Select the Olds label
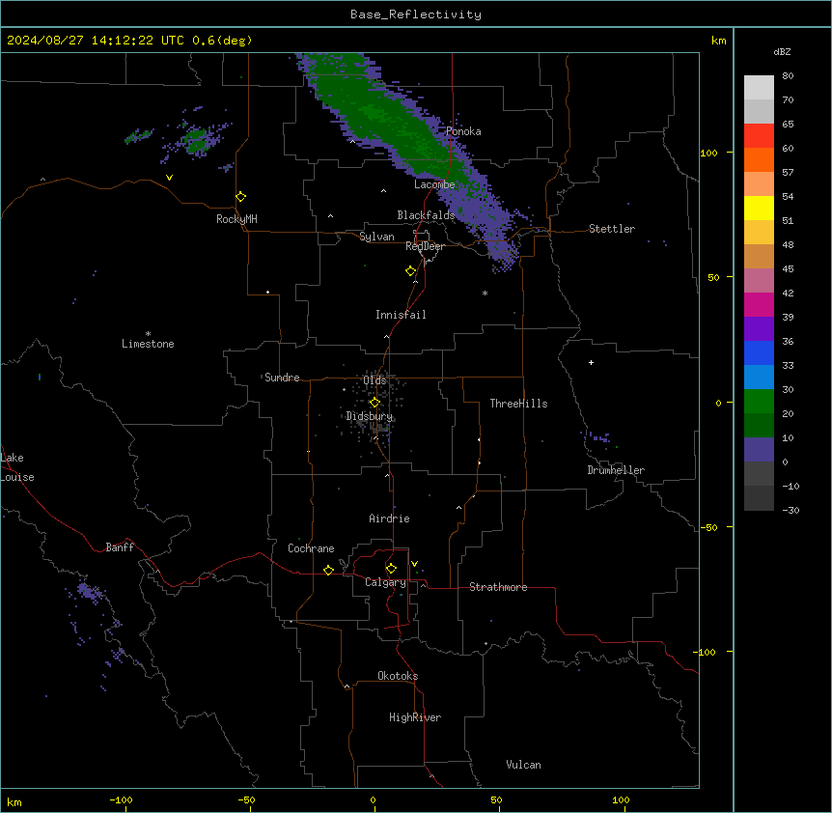Viewport: 832px width, 813px height. tap(374, 380)
